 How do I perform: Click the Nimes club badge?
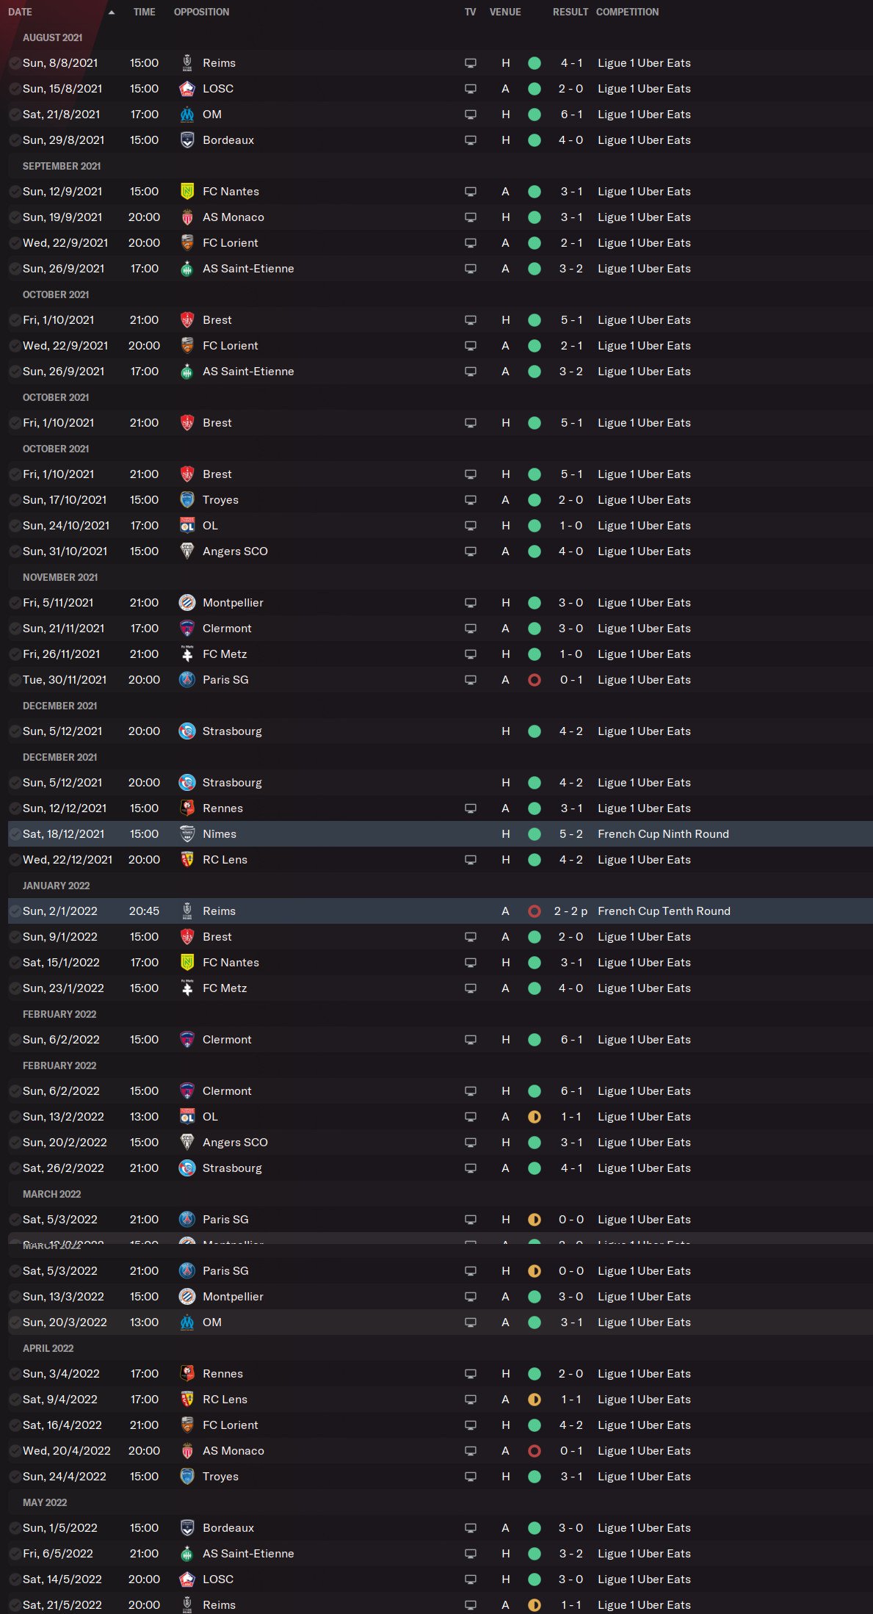[187, 833]
